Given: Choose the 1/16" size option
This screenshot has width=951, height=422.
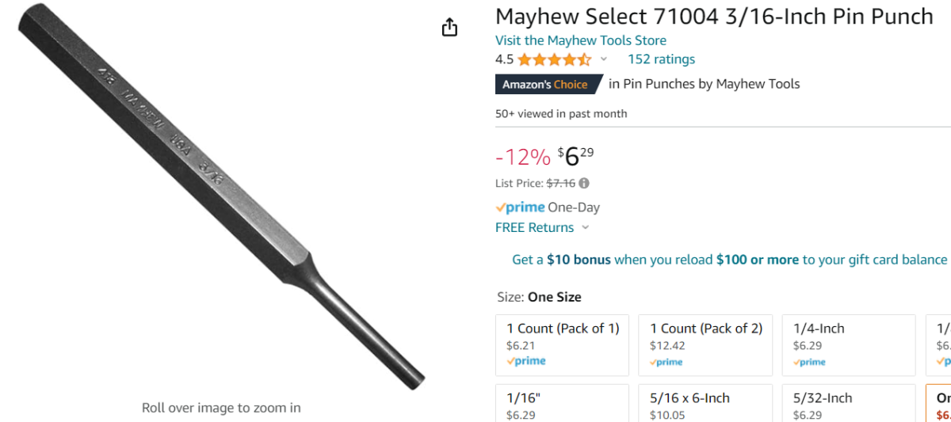Looking at the screenshot, I should 562,403.
